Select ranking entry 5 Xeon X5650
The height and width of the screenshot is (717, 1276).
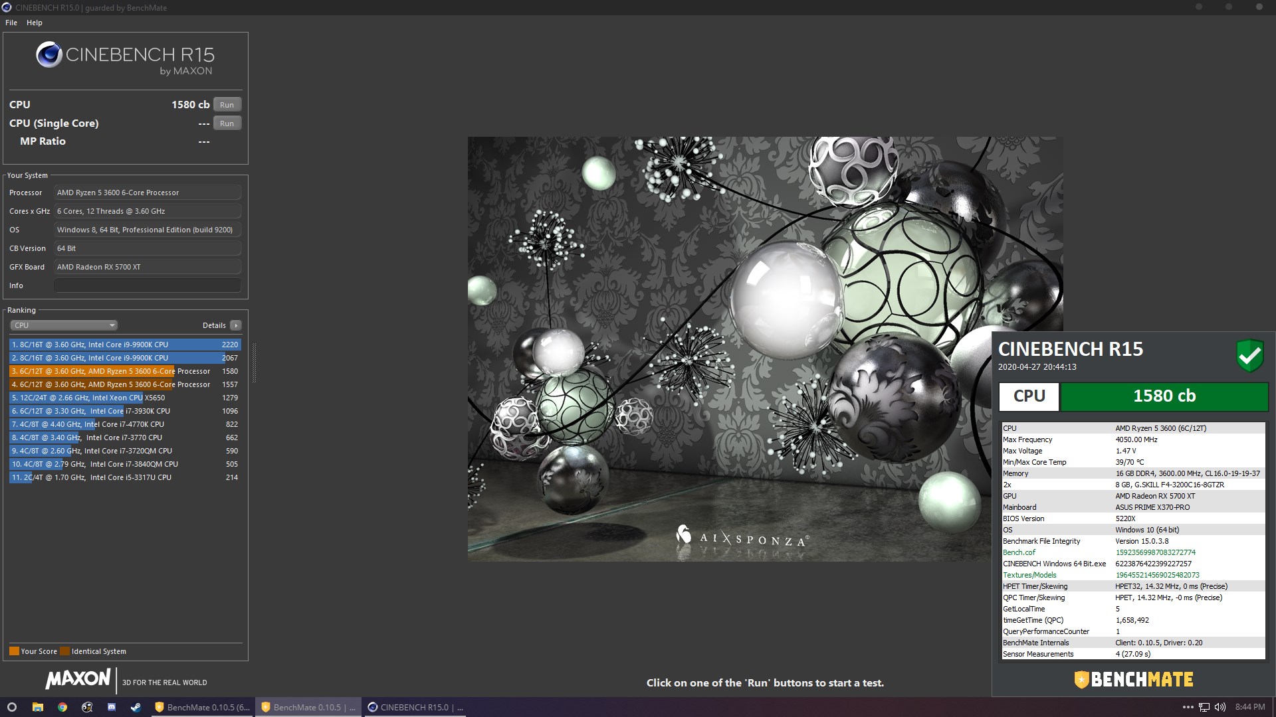(x=125, y=398)
